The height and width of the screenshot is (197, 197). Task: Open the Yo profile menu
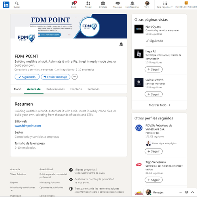(x=147, y=5)
